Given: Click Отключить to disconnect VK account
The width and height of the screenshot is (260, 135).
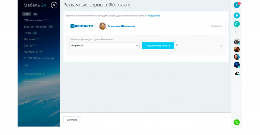Looking at the screenshot, I should pos(216,26).
